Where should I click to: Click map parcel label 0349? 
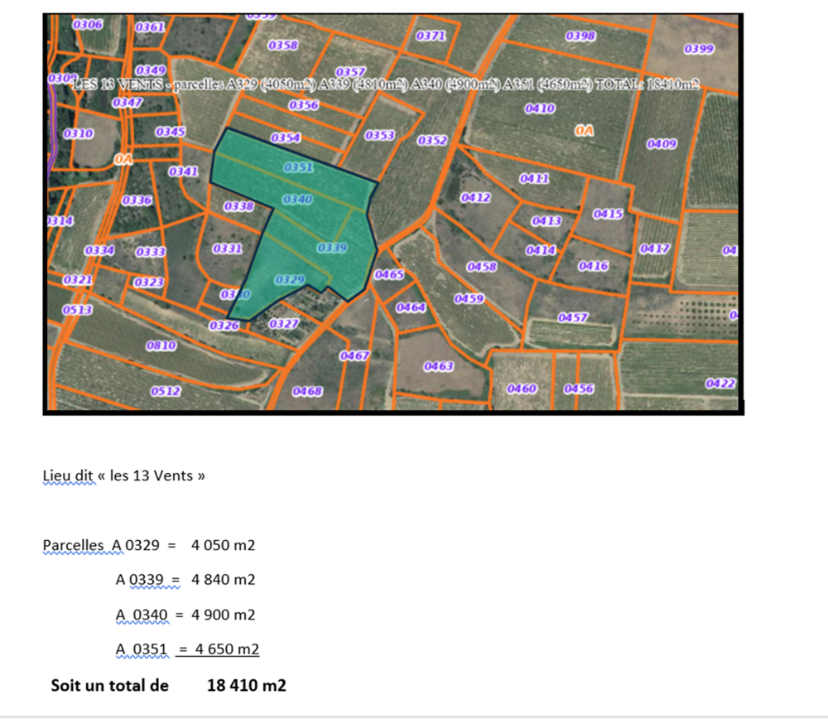point(151,70)
